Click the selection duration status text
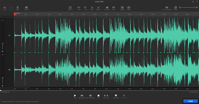 pos(21,102)
